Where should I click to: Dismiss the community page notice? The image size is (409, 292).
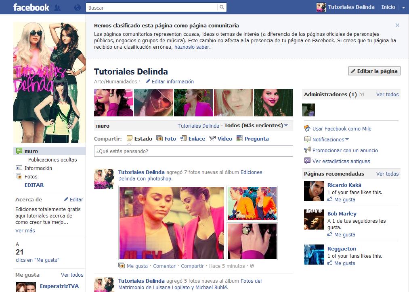(x=397, y=25)
